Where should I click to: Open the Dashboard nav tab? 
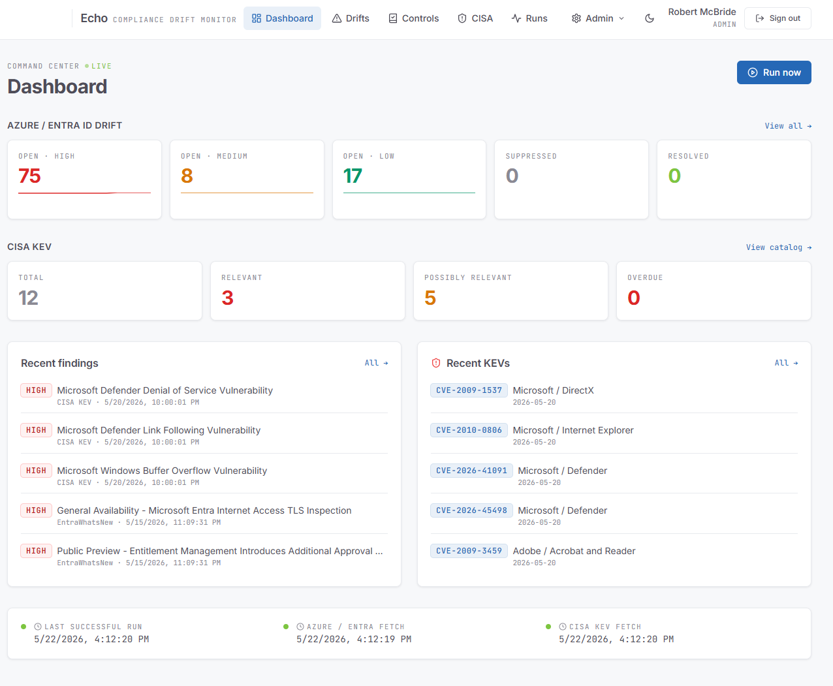tap(282, 18)
